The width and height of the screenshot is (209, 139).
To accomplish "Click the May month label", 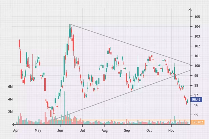I will tap(38, 130).
